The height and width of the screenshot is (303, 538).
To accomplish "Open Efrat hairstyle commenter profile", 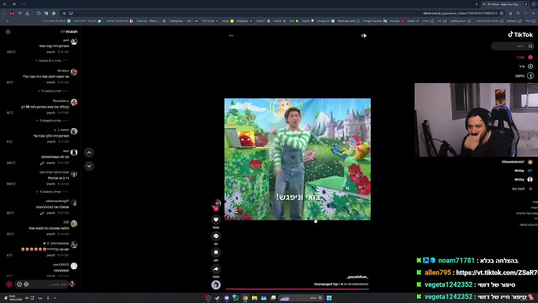I will (x=74, y=245).
